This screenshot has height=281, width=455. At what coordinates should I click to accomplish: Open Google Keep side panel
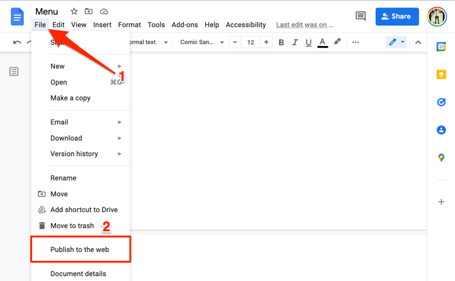441,75
